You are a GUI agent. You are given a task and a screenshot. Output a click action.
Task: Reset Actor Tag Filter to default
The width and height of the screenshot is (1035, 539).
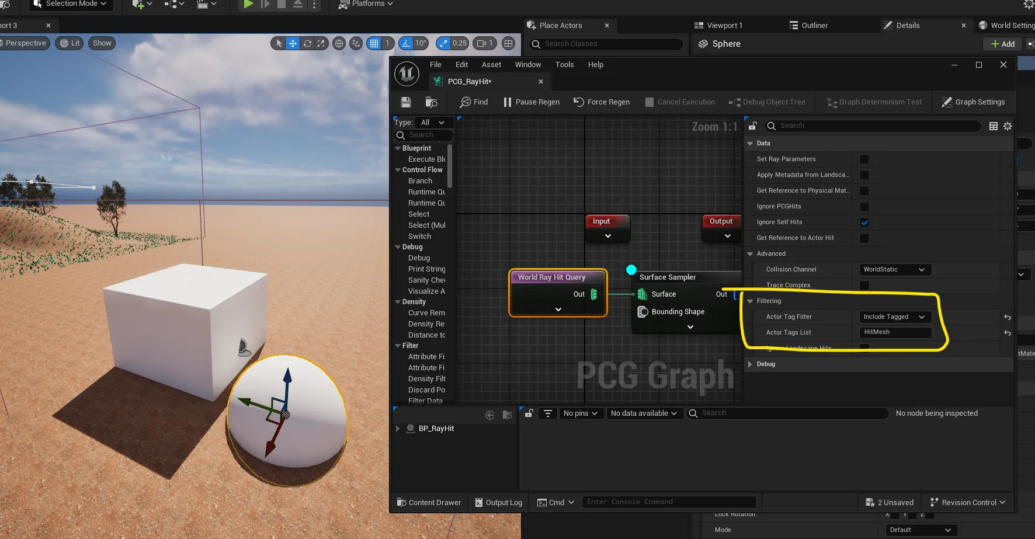(x=1008, y=317)
